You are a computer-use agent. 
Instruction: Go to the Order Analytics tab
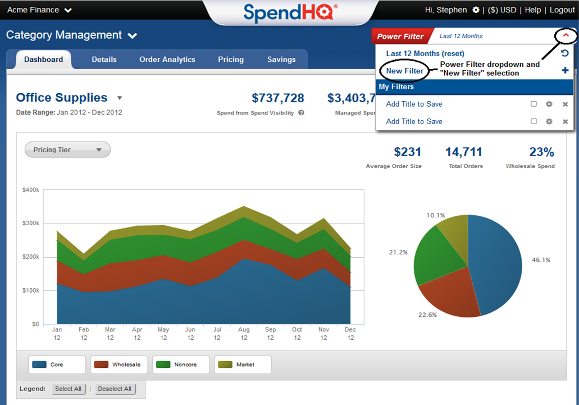pos(167,60)
